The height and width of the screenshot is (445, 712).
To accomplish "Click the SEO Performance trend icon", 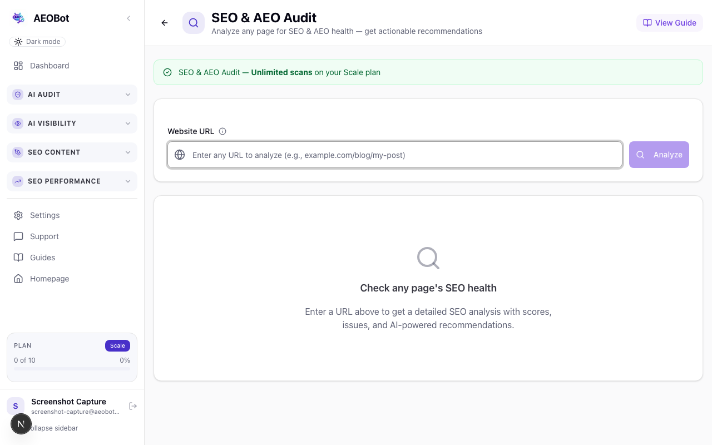I will (x=18, y=181).
